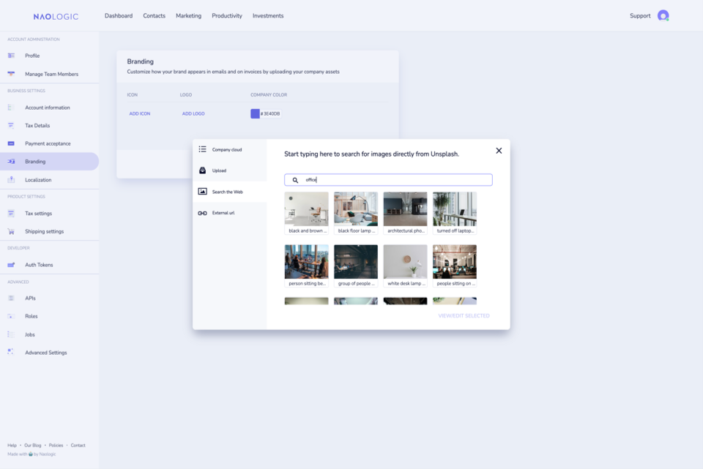Open the user avatar menu
The height and width of the screenshot is (469, 703).
pyautogui.click(x=663, y=15)
